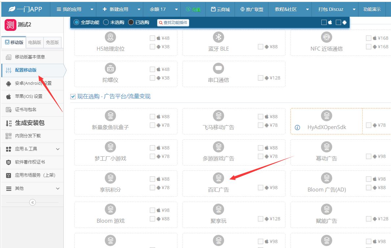
Task: Open 证书与包名 in the sidebar
Action: click(33, 110)
